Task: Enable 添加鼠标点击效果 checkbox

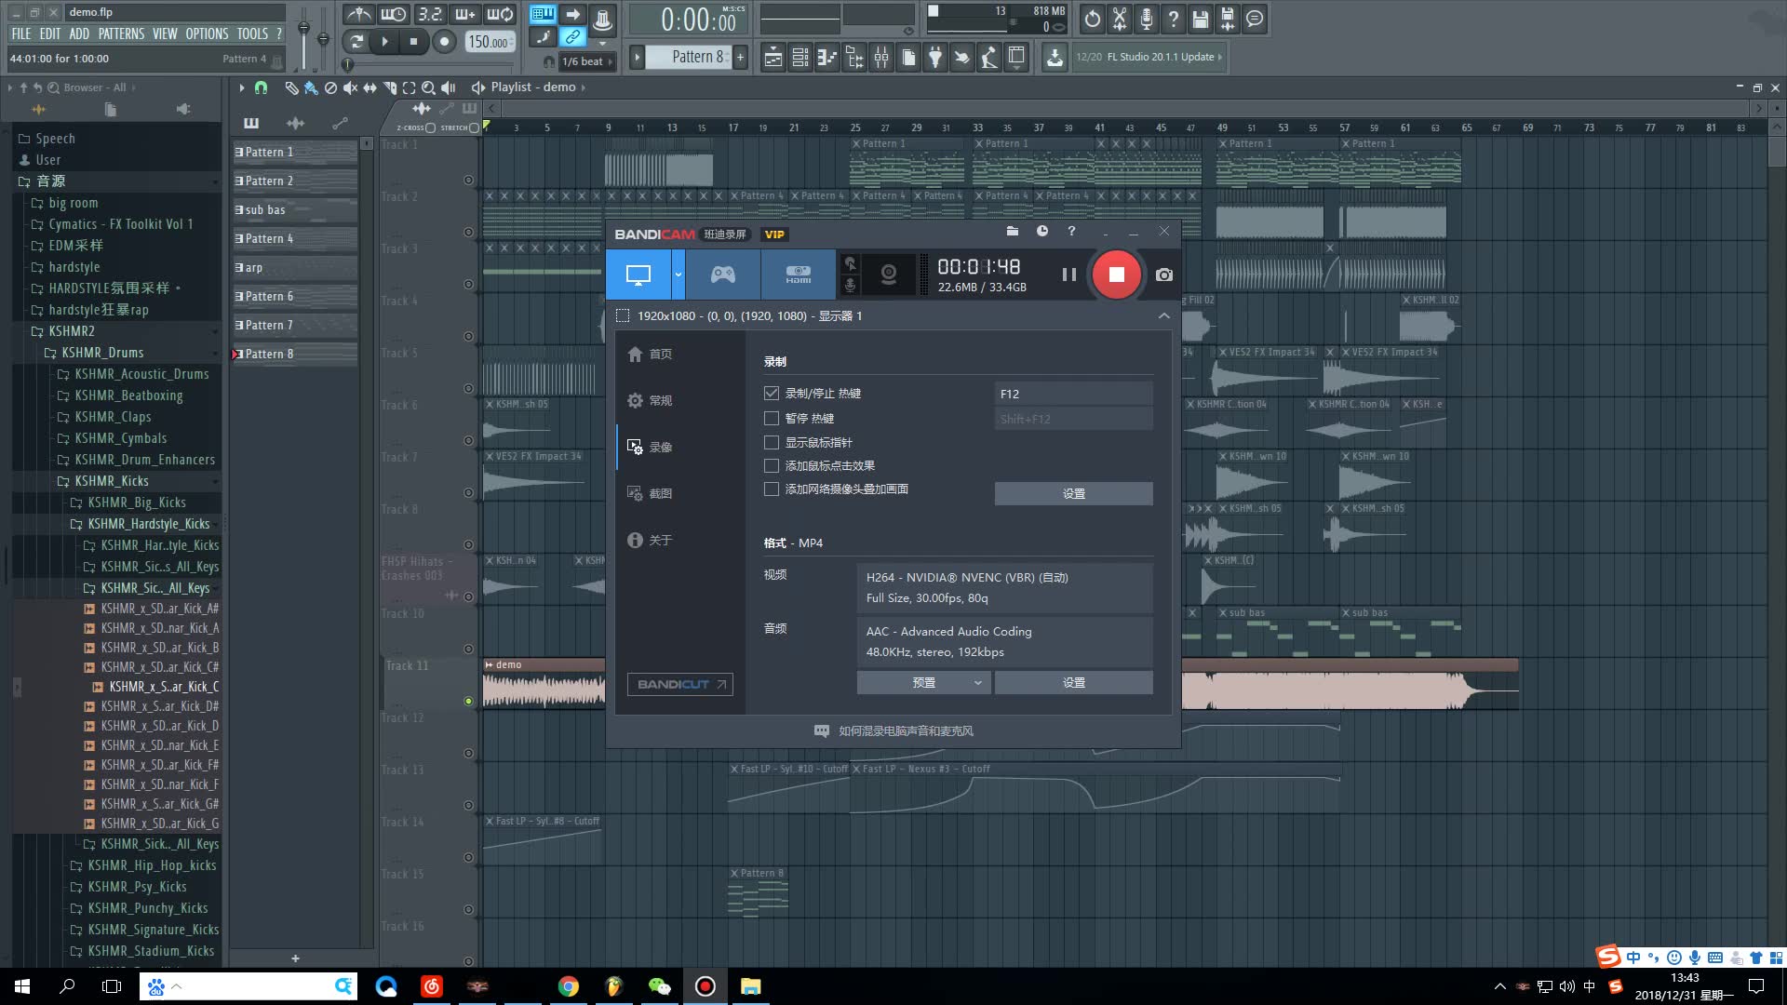Action: (772, 465)
